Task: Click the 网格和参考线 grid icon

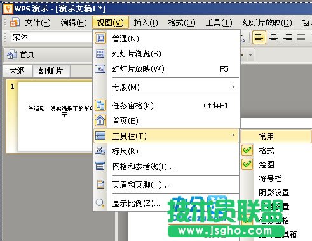Action: [x=100, y=166]
